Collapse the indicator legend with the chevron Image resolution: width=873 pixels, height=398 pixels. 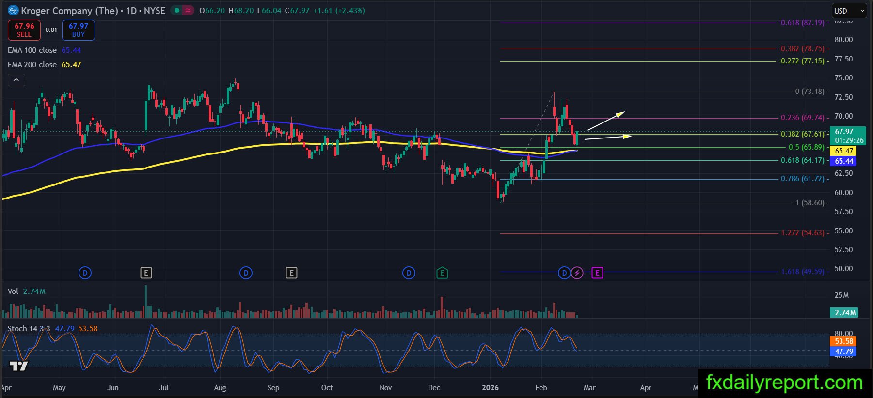[16, 80]
